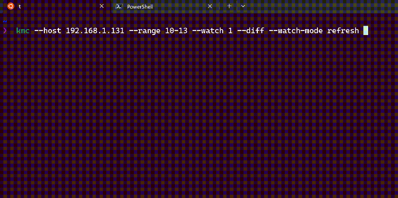Click the kmc command text
The image size is (398, 198).
23,31
